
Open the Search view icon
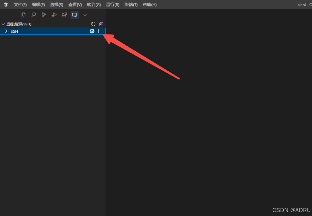tap(33, 15)
